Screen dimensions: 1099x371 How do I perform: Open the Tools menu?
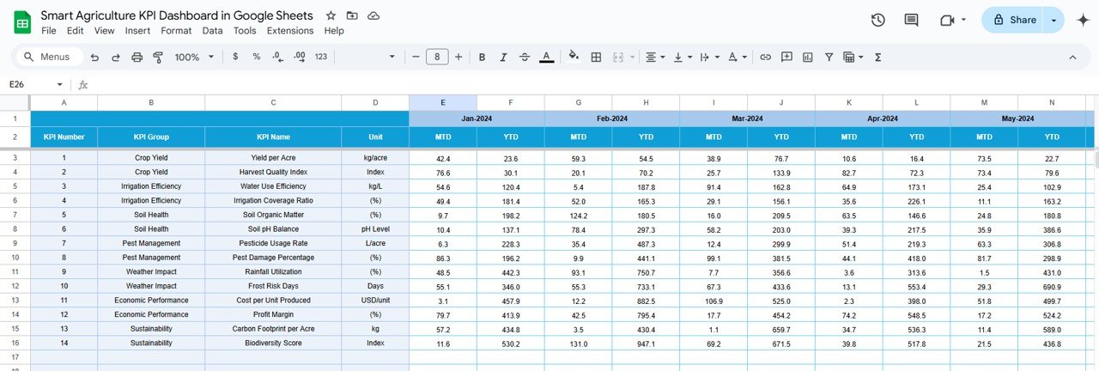click(x=245, y=30)
